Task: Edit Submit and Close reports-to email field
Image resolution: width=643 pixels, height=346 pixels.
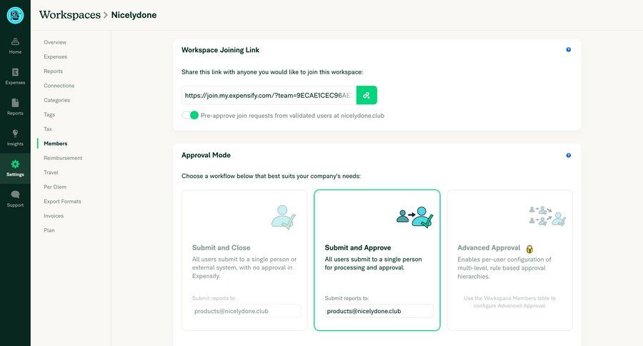Action: click(246, 311)
